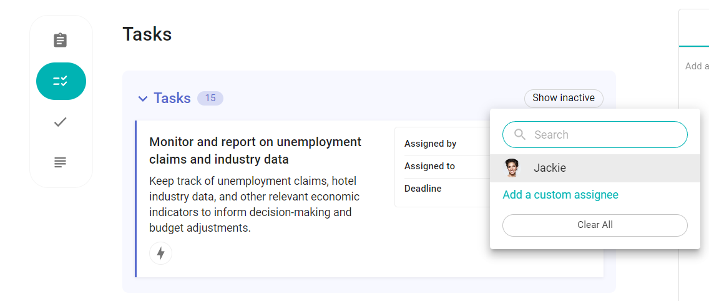Click the blue Tasks section heading

172,98
